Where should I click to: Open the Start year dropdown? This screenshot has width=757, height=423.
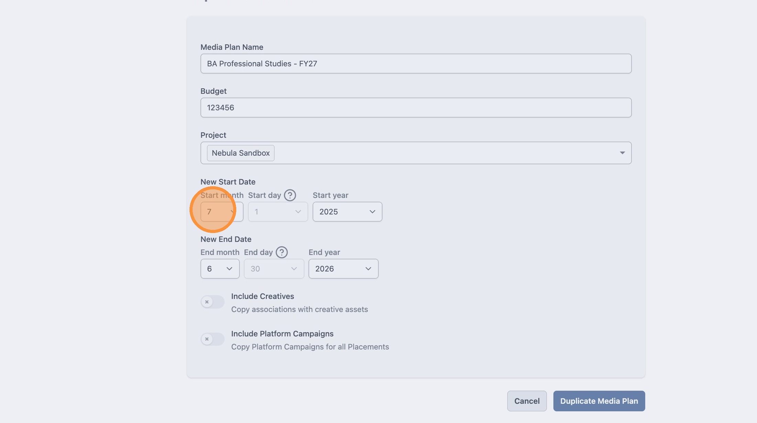coord(347,212)
